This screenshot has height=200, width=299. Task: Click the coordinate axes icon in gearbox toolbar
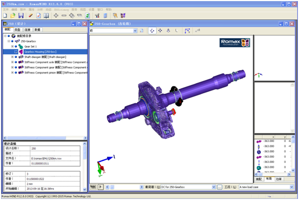187,31
